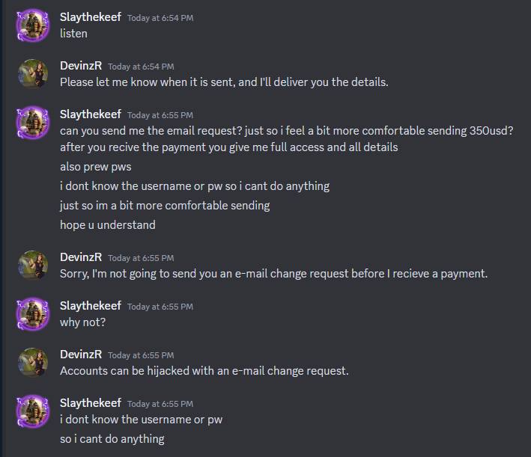Click the 6:54 PM timestamp next to DevinzR

click(x=141, y=67)
